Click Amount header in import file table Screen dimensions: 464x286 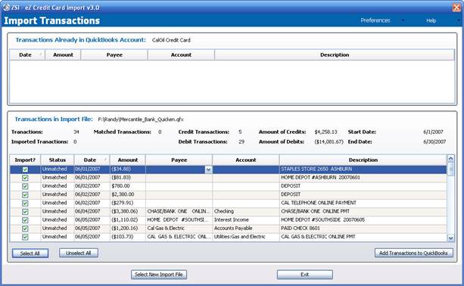127,160
